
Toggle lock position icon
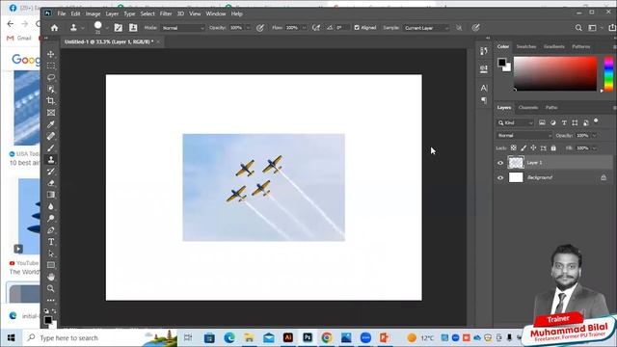point(533,147)
